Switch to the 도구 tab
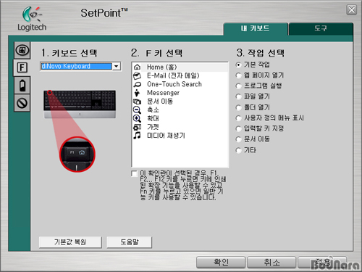Viewport: 362px width, 272px height. tap(321, 29)
